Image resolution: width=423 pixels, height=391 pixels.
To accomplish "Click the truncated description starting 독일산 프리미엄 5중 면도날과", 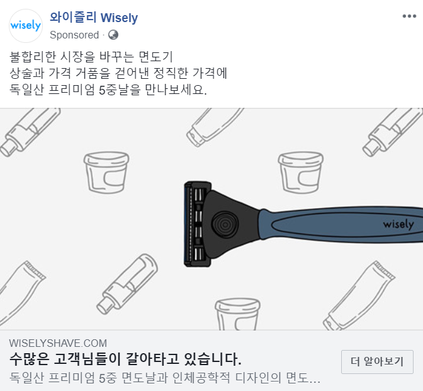I will [x=165, y=378].
